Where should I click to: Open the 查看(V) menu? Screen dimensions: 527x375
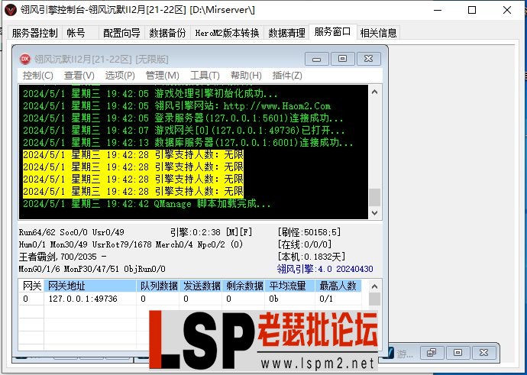79,76
